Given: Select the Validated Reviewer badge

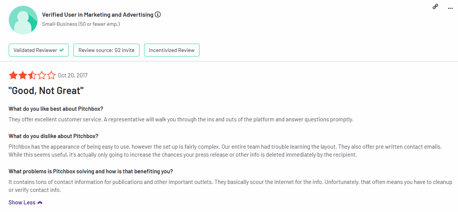Looking at the screenshot, I should tap(39, 50).
